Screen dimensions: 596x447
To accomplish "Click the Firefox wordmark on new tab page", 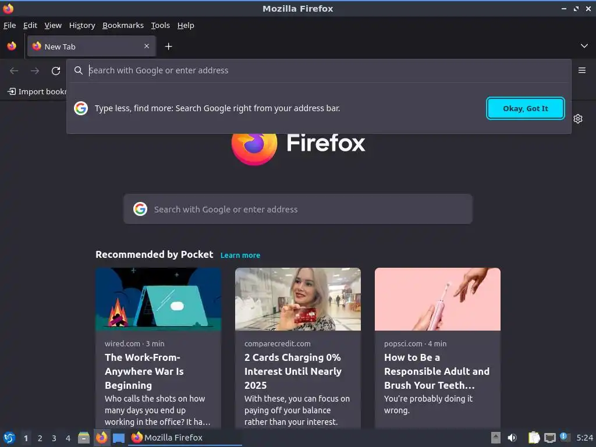I will [x=326, y=143].
